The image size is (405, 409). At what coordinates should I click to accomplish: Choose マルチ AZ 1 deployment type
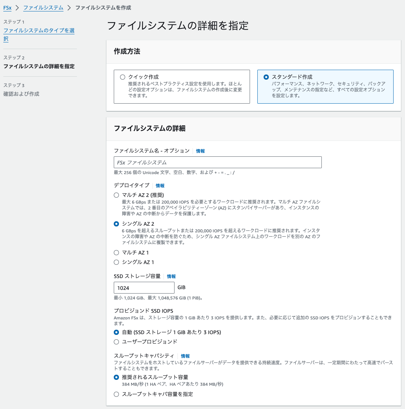[116, 253]
